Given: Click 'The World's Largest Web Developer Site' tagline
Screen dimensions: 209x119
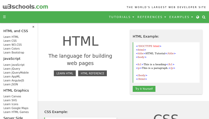Looking at the screenshot, I should [x=166, y=7].
